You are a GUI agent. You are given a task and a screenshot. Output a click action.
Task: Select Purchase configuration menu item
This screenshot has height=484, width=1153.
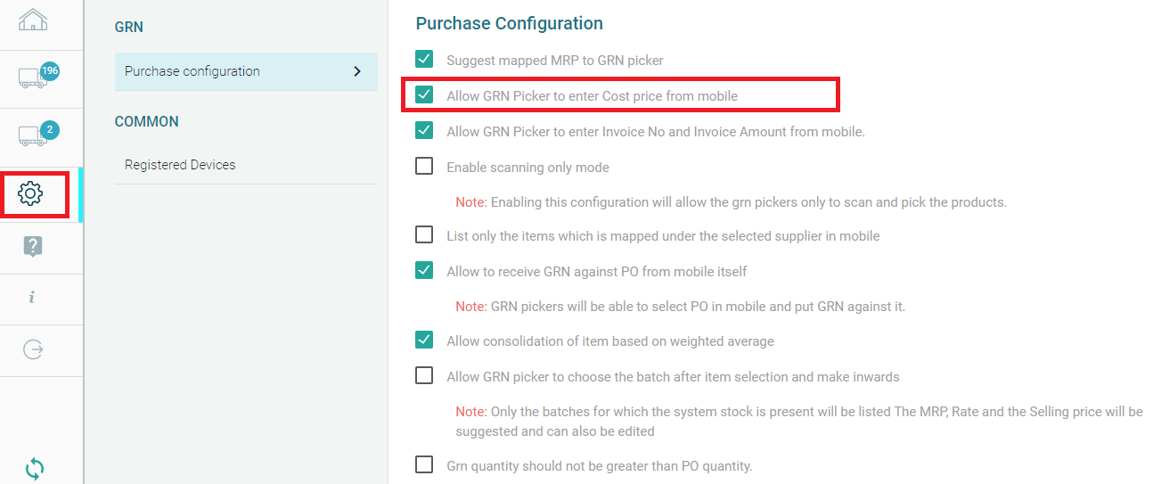(x=192, y=71)
